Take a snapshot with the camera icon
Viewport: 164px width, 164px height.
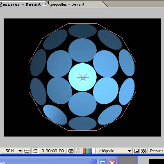point(71,151)
